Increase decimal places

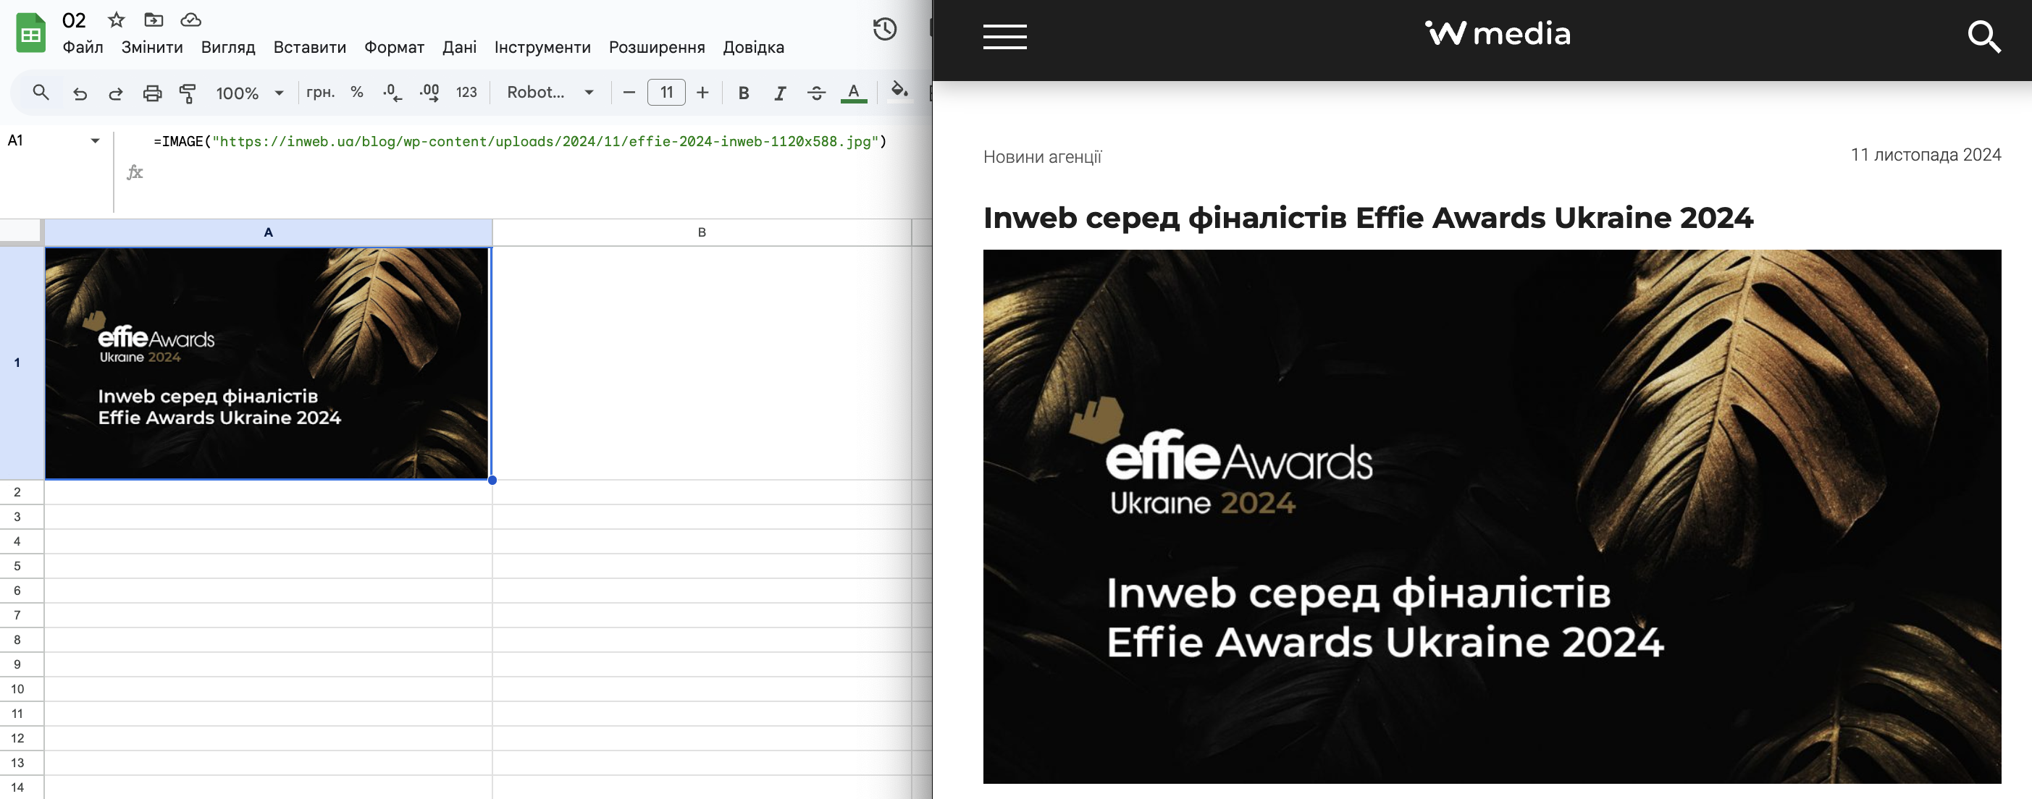click(429, 93)
